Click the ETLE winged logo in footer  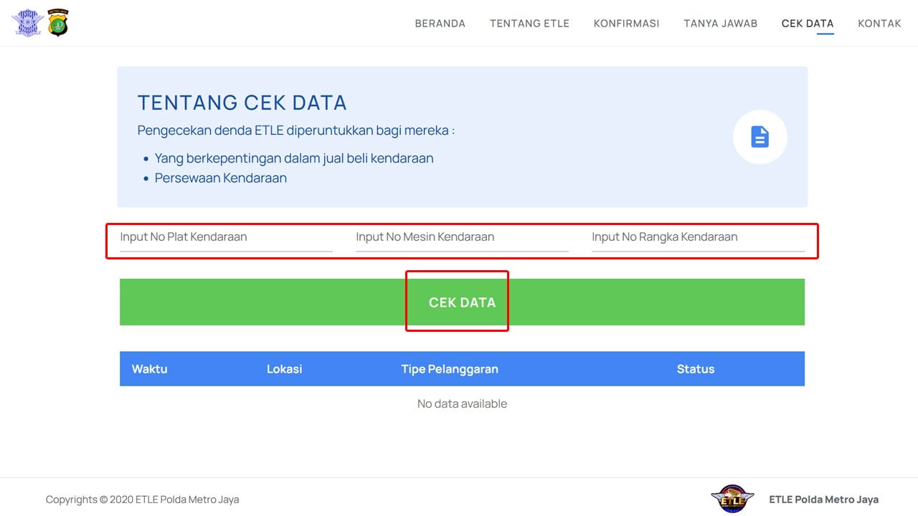point(732,499)
